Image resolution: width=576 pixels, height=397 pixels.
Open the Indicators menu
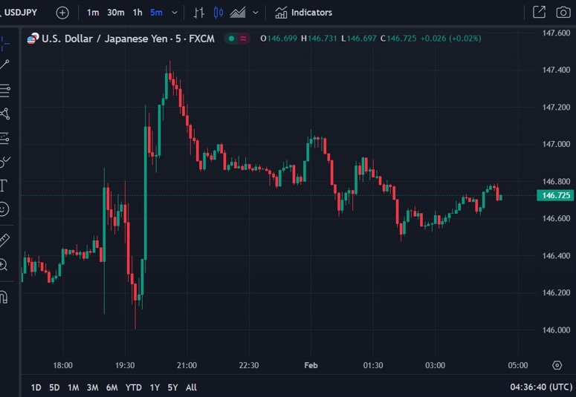coord(303,13)
